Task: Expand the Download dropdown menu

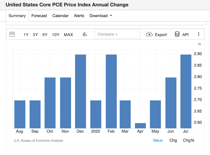Action: click(x=101, y=16)
